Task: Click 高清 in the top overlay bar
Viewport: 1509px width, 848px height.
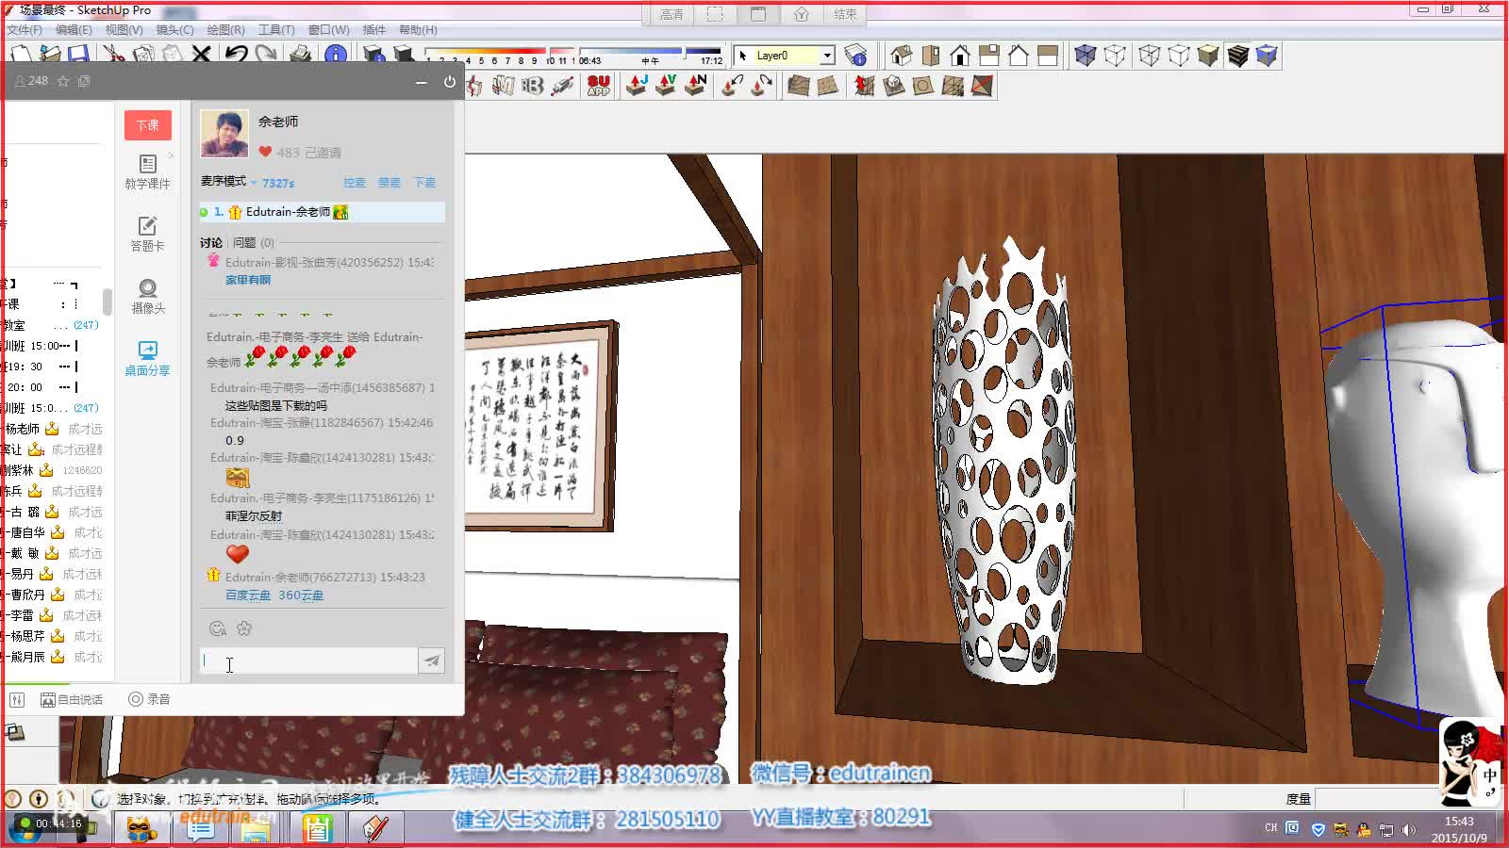Action: coord(672,14)
